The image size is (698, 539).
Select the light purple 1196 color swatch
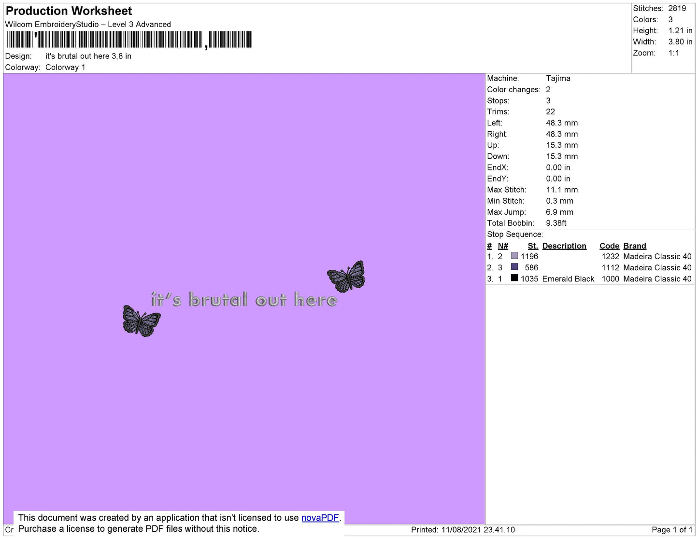click(514, 256)
